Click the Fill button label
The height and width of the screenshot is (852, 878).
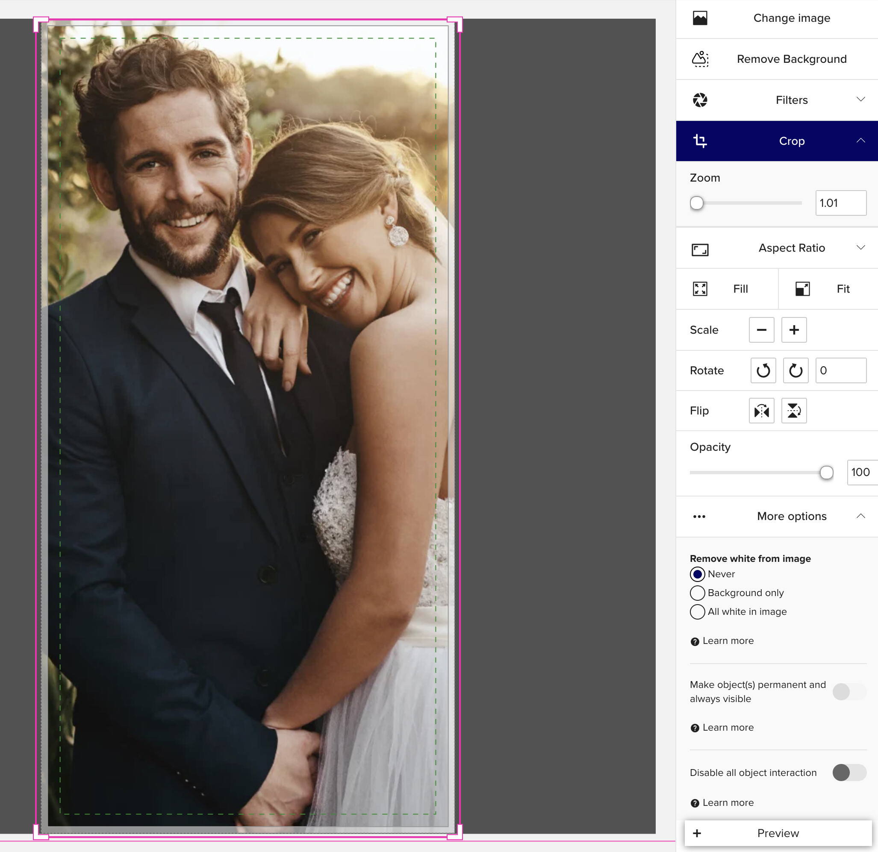coord(740,289)
